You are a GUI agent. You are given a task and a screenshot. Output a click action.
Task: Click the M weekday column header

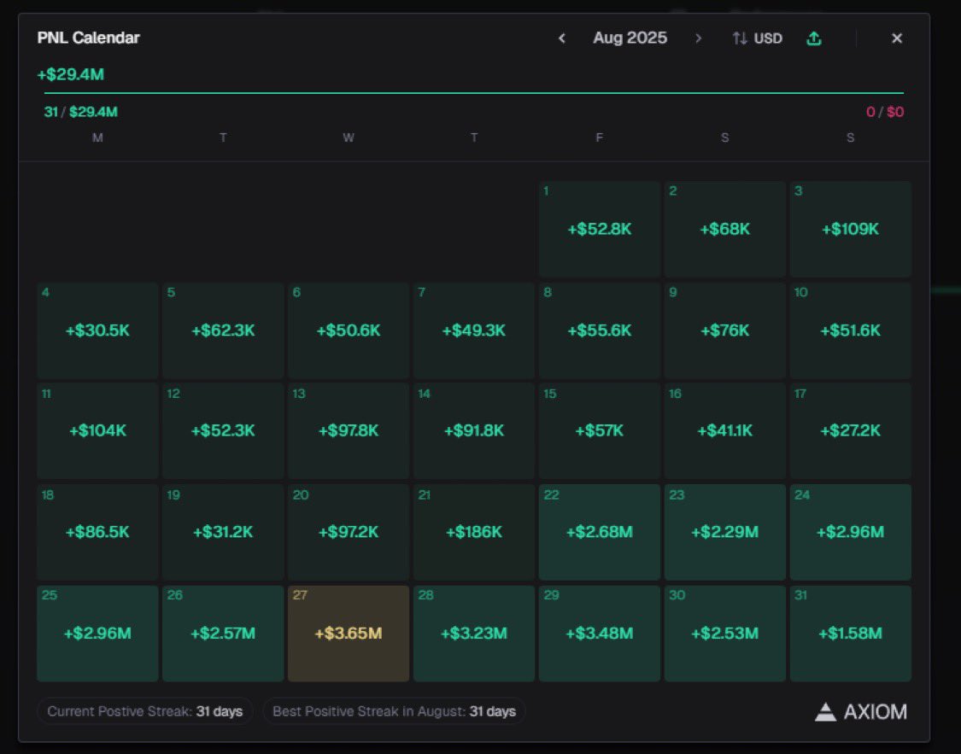[97, 137]
